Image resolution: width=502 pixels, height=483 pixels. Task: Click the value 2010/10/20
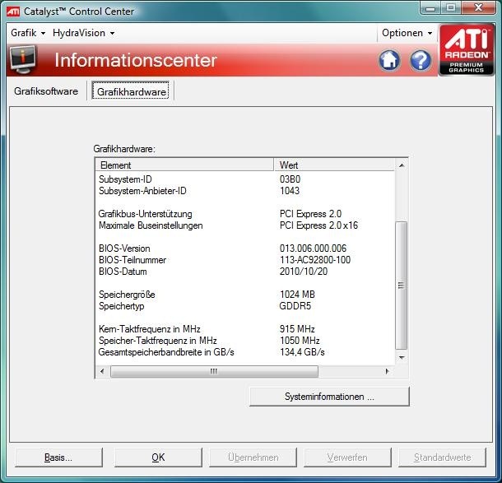(304, 272)
